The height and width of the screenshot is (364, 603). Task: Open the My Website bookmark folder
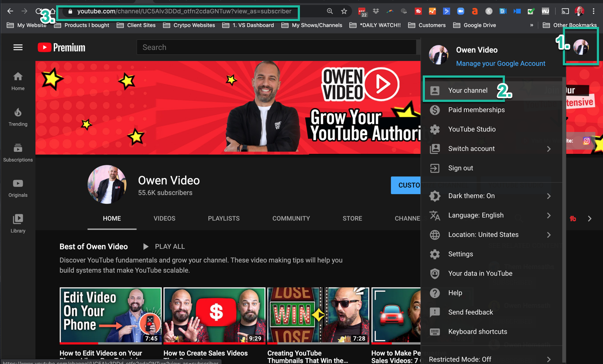[x=27, y=25]
